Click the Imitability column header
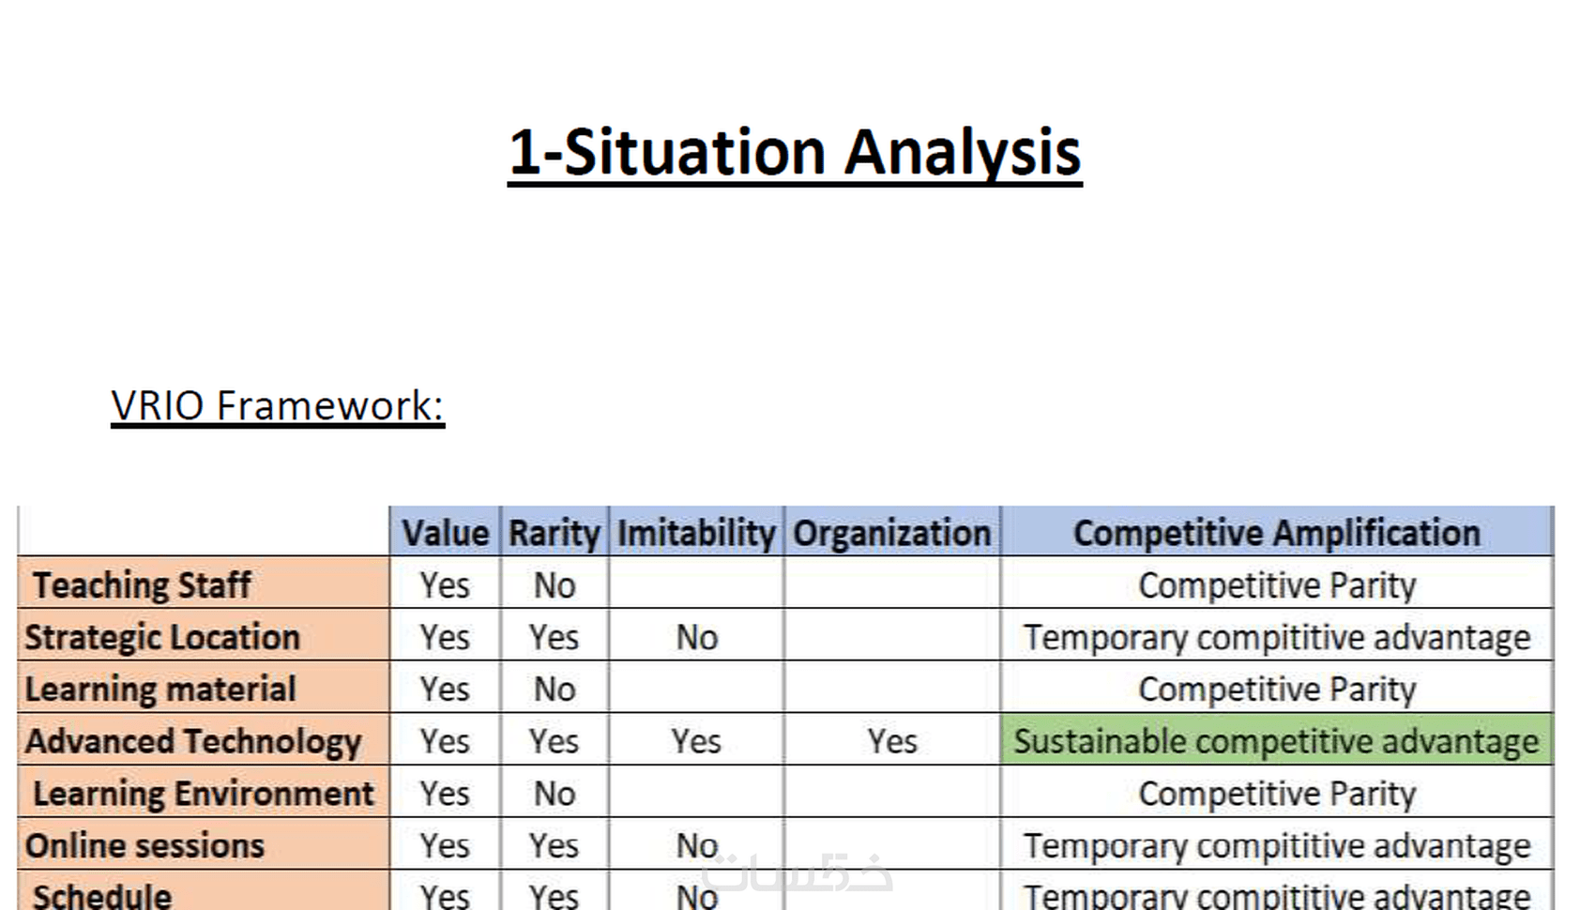This screenshot has height=910, width=1595. click(696, 533)
